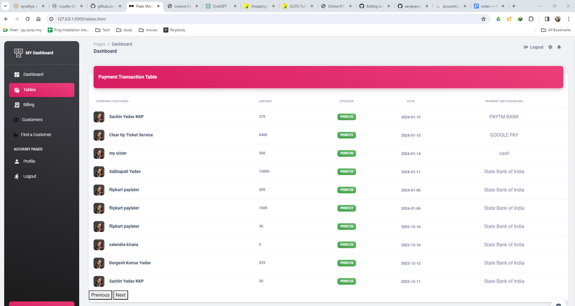Reload the page with browser refresh icon
Image resolution: width=575 pixels, height=306 pixels.
click(x=27, y=19)
